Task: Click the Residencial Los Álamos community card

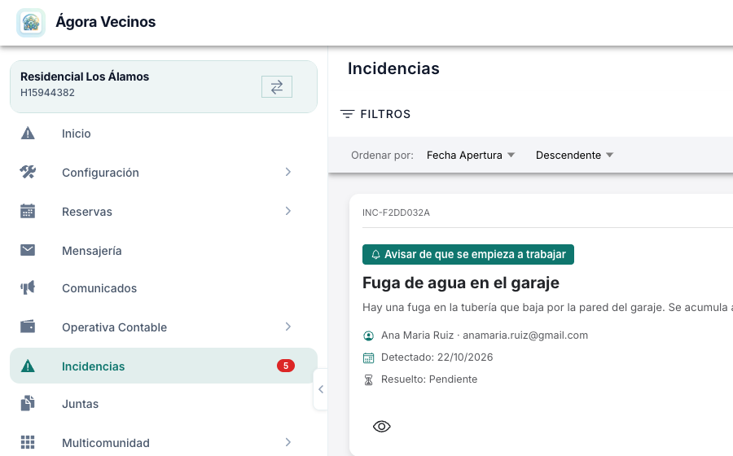Action: (x=164, y=87)
